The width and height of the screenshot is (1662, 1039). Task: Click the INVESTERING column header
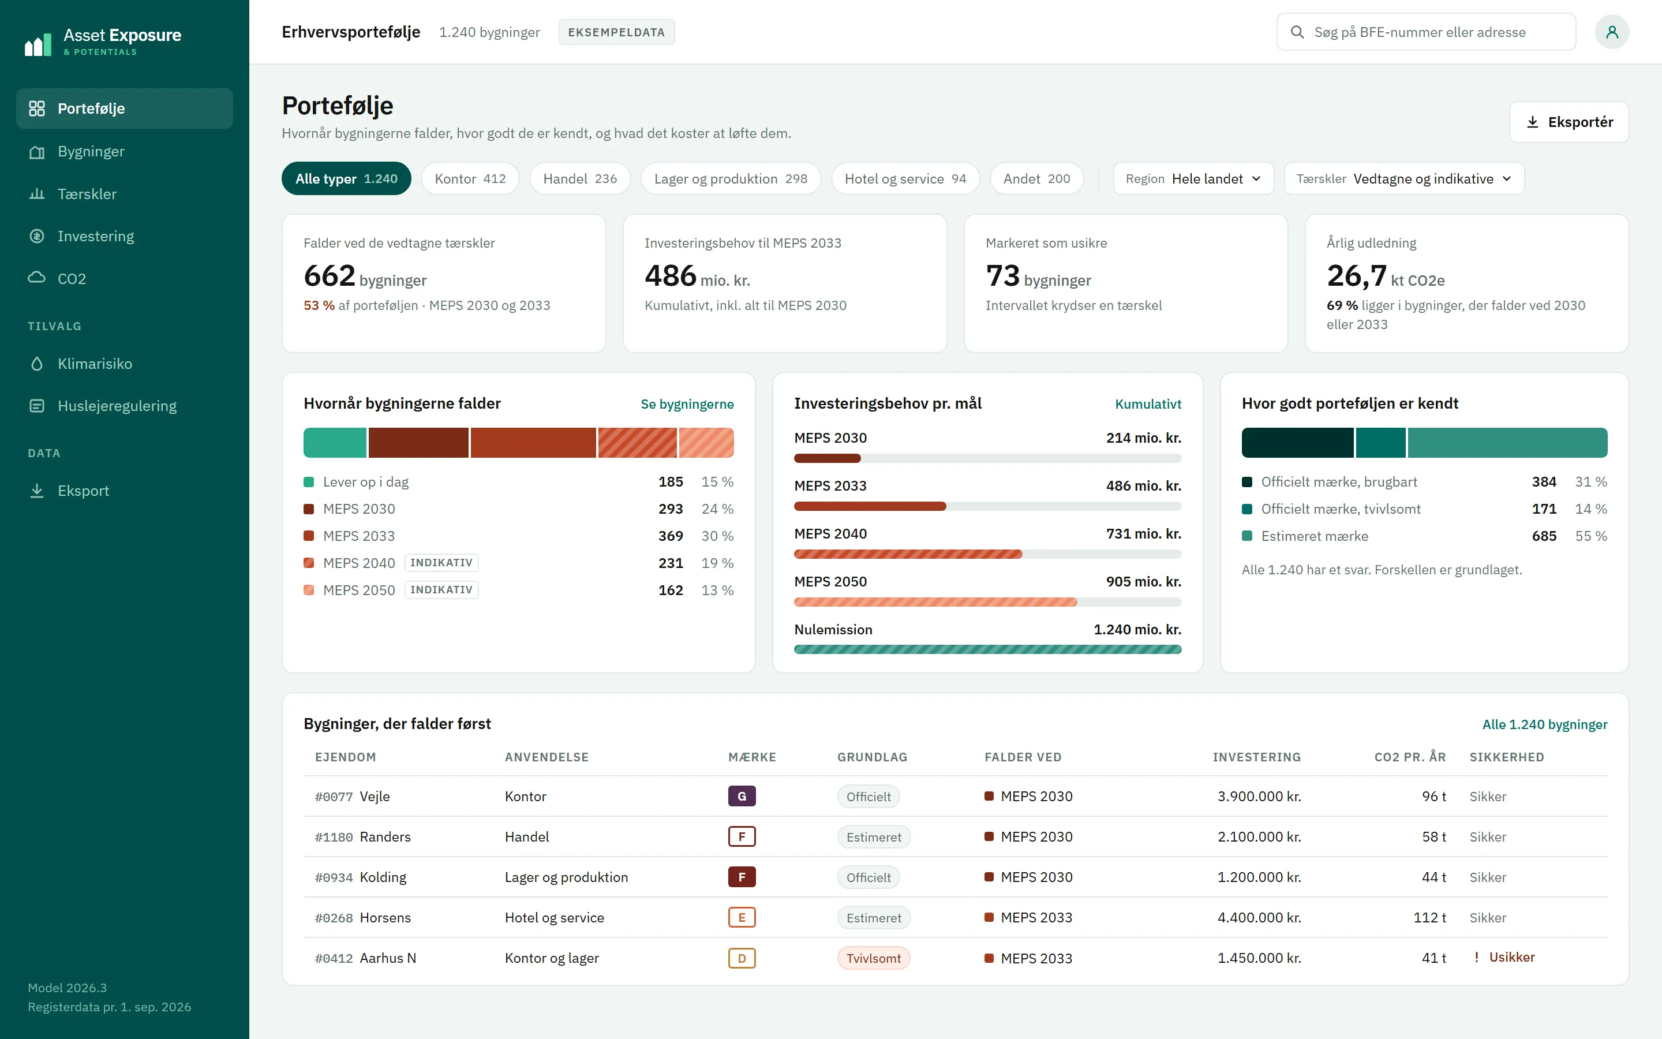point(1257,757)
